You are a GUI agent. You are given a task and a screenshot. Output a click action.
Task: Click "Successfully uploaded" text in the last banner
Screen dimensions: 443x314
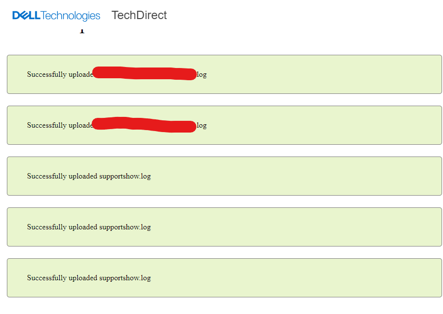click(62, 278)
